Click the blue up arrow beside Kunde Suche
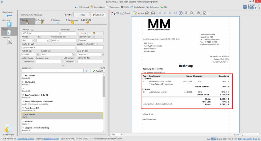The width and height of the screenshot is (261, 141). click(87, 71)
